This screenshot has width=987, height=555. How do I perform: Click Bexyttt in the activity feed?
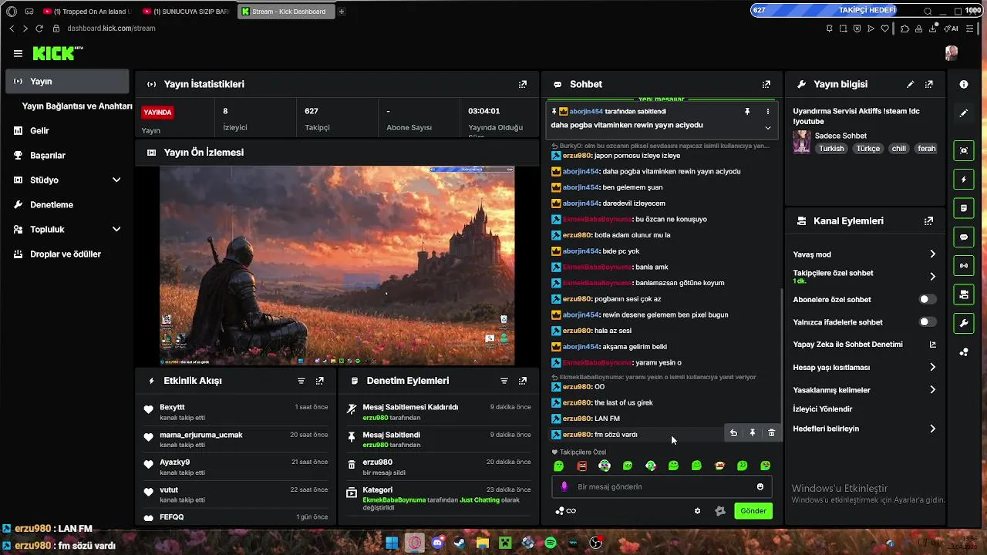coord(173,407)
